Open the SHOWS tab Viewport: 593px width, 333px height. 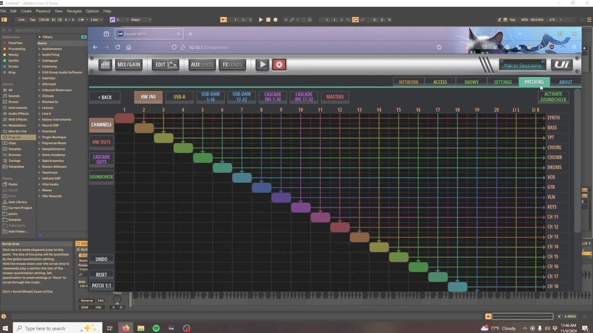(x=471, y=82)
